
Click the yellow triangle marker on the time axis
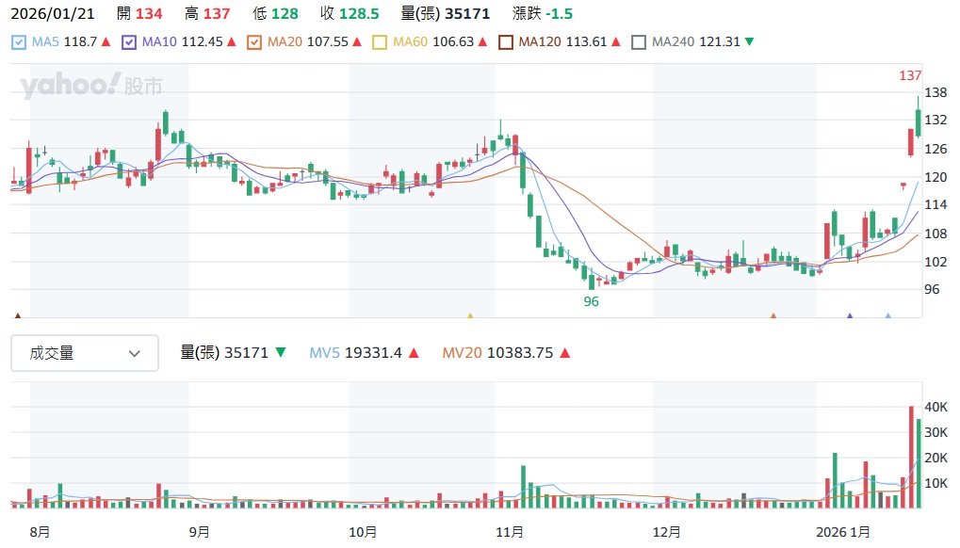470,316
